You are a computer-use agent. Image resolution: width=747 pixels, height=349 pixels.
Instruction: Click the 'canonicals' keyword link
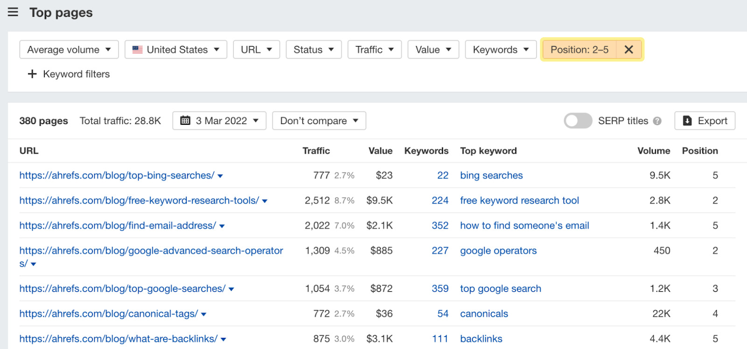click(x=484, y=314)
